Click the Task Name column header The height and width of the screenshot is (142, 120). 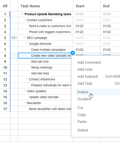point(30,6)
